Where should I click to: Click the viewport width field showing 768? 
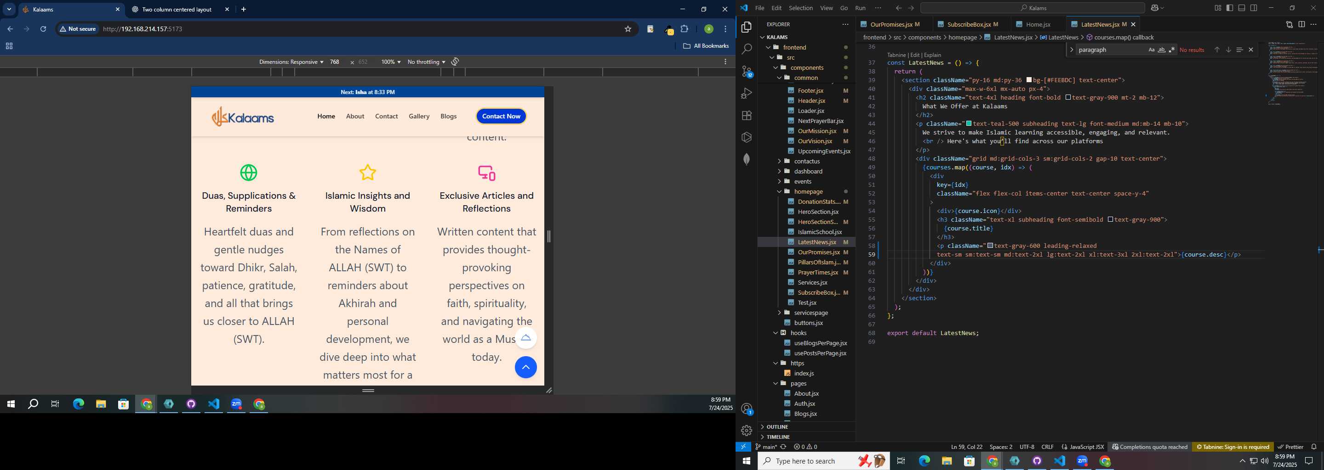(x=335, y=62)
